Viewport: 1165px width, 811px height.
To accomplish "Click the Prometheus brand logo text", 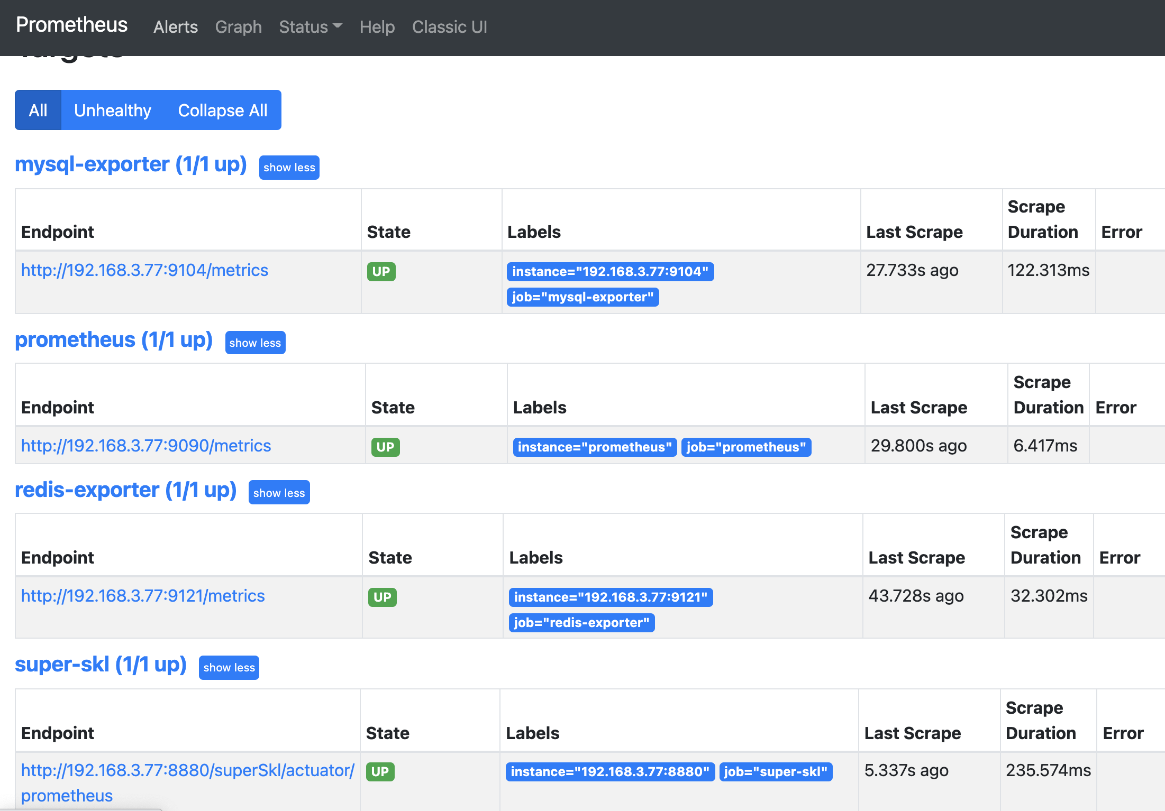I will [71, 25].
